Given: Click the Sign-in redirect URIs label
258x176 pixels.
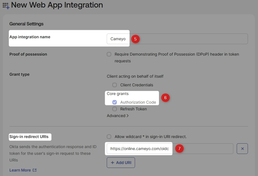Looking at the screenshot, I should [x=29, y=137].
